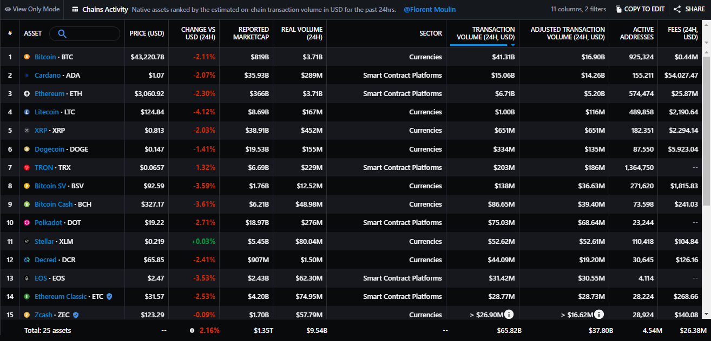Click the info icon beside Zcash transaction volume

(509, 314)
